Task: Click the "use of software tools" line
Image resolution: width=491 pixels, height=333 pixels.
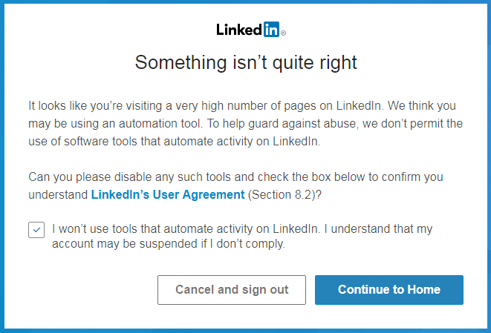Action: (175, 142)
